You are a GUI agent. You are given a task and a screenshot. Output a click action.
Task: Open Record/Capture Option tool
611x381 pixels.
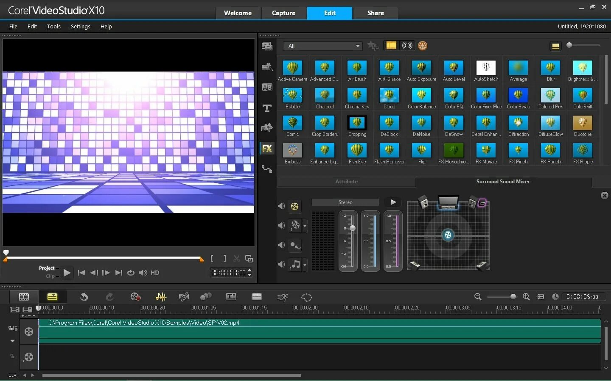(x=135, y=297)
